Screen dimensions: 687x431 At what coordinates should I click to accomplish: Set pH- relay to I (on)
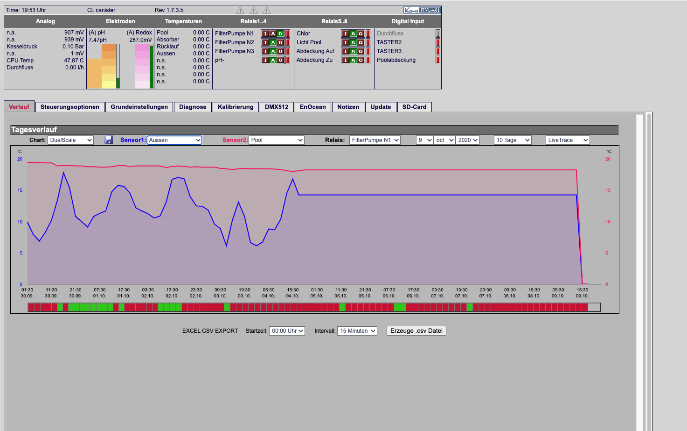(265, 60)
